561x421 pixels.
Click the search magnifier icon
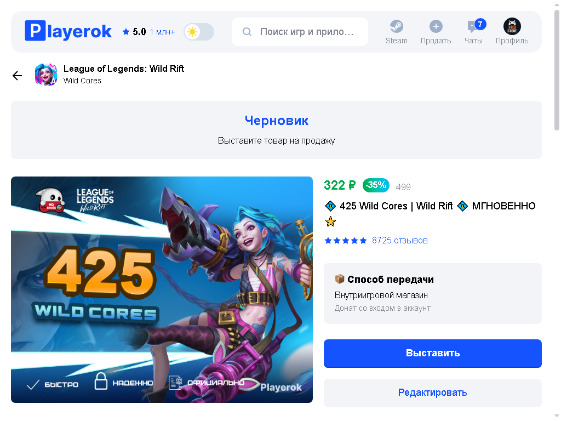tap(247, 32)
